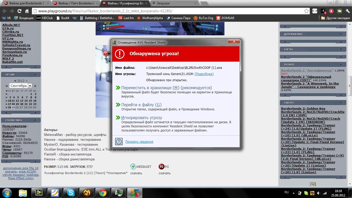Open the Allods.NET sidebar link
The width and height of the screenshot is (352, 198).
point(11,25)
